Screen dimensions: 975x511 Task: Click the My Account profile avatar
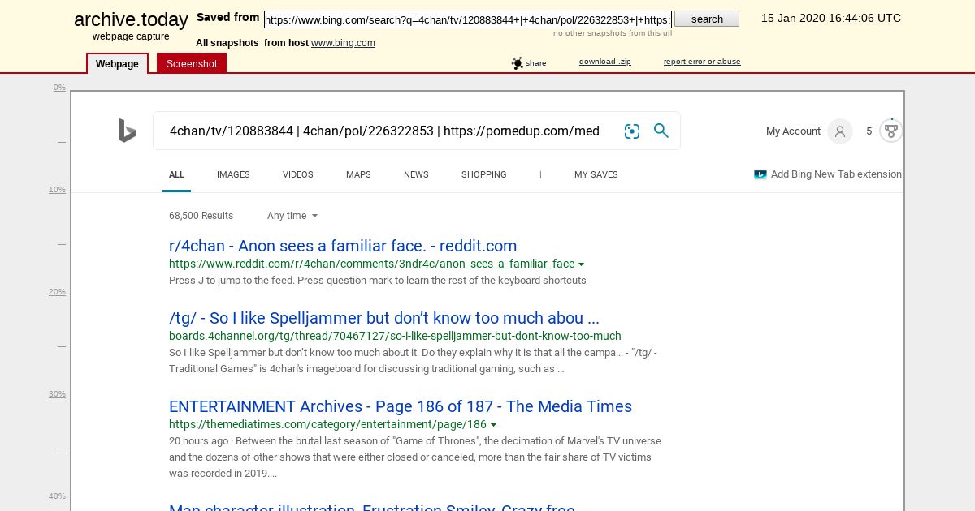point(840,131)
